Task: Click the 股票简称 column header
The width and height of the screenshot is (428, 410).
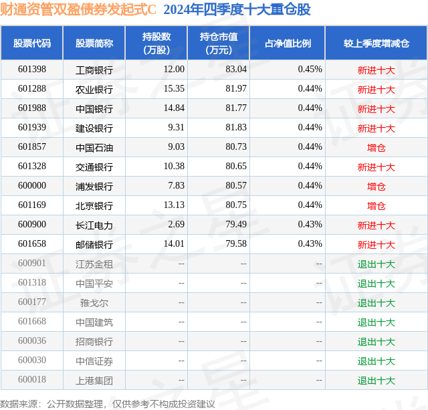Action: [94, 43]
